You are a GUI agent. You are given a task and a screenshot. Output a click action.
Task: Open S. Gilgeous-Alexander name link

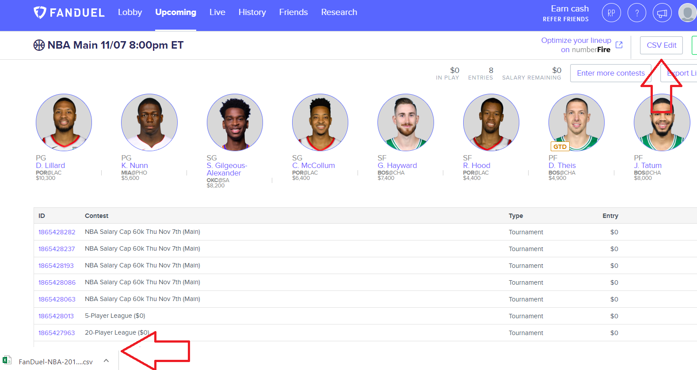227,169
